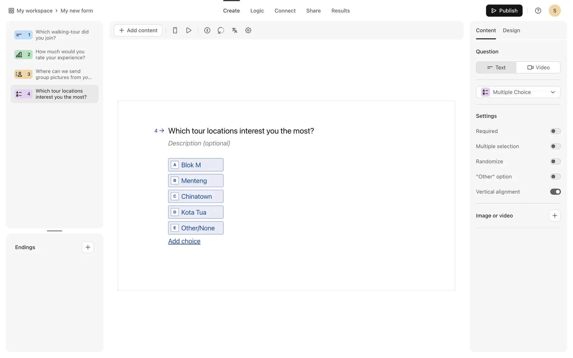
Task: Turn on Multiple selection toggle
Action: [x=555, y=146]
